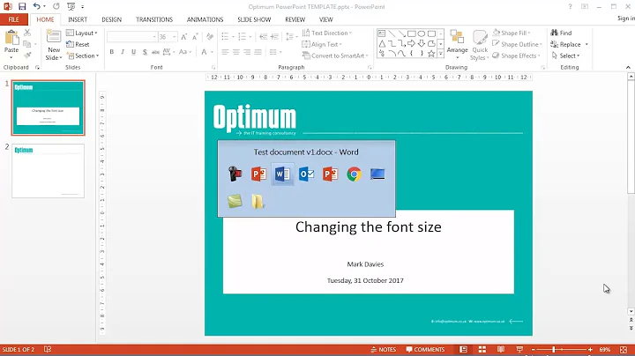The image size is (635, 356).
Task: Center the text alignment
Action: [236, 52]
